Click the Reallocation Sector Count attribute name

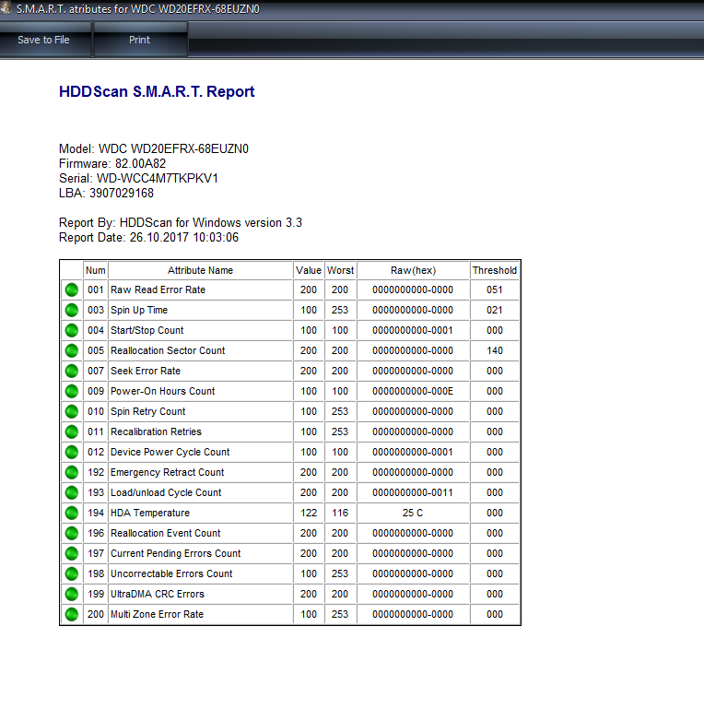point(168,351)
